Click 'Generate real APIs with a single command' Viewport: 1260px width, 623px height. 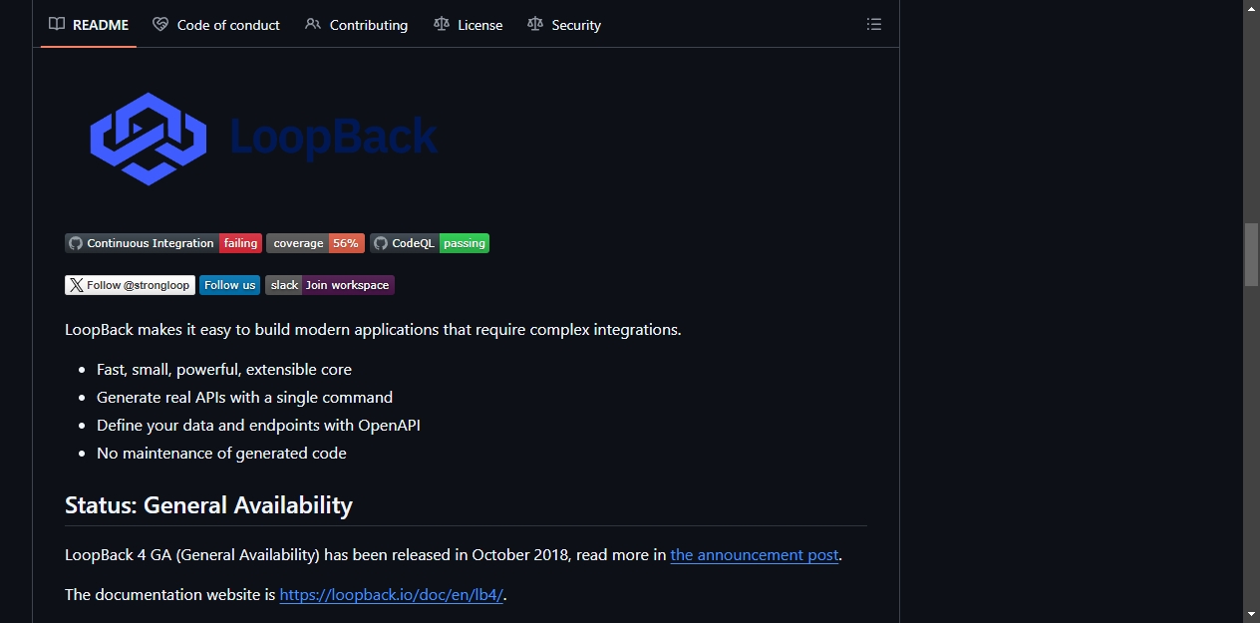[245, 398]
